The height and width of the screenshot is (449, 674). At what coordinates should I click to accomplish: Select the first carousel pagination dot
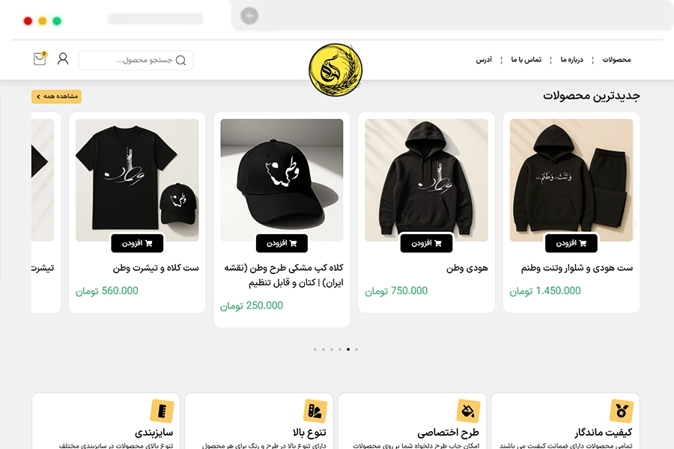coord(315,349)
